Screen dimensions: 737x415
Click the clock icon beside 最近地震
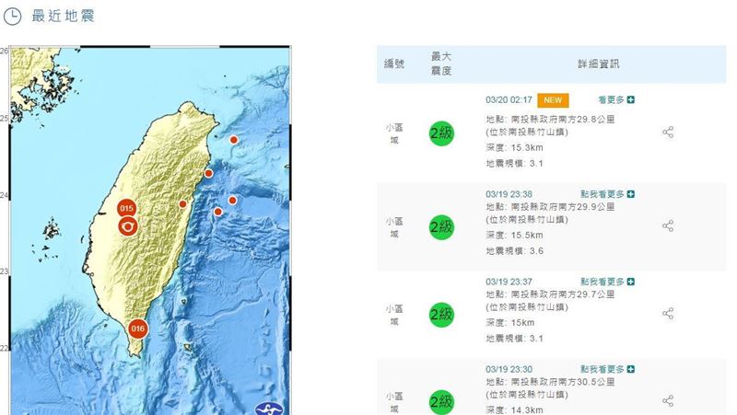[x=12, y=16]
